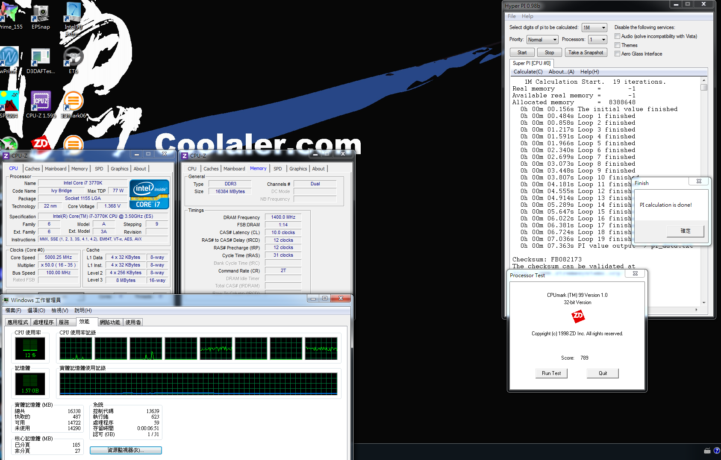
Task: Open the 選項(O) menu in Task Manager
Action: click(x=36, y=311)
